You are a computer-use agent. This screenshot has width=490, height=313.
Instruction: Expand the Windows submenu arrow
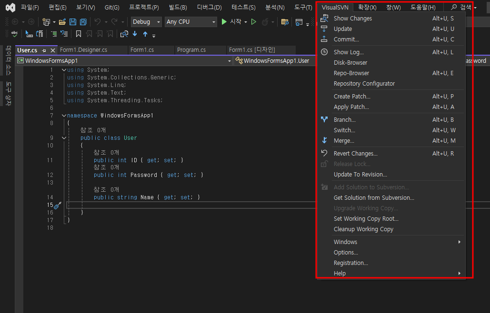[x=460, y=242]
